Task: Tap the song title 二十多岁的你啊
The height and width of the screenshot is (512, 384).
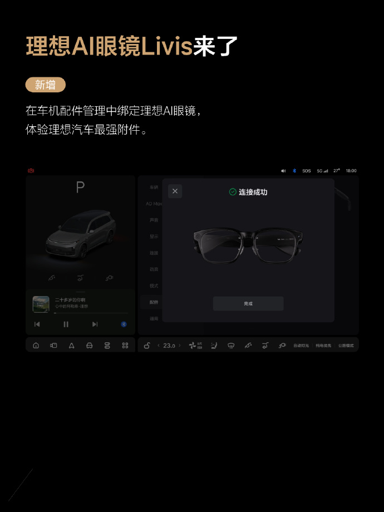Action: (70, 300)
